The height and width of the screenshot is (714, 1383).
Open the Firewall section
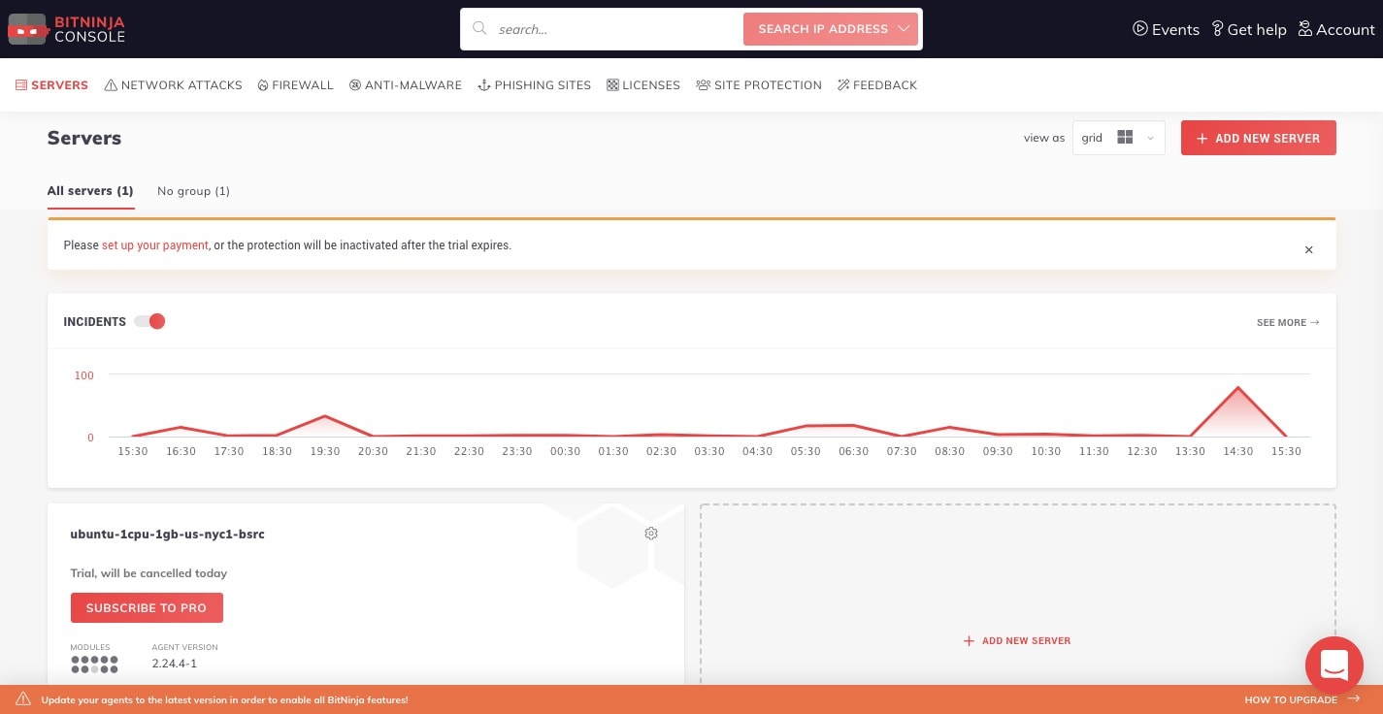[295, 85]
